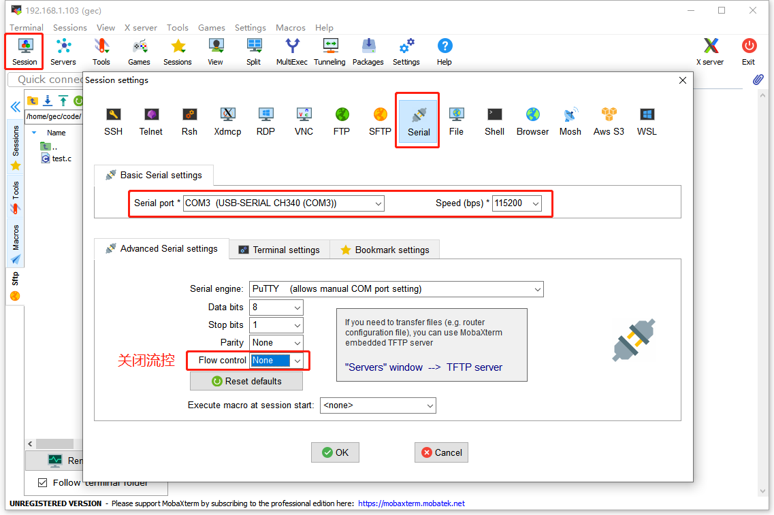
Task: Select the Mosh session type
Action: point(570,121)
